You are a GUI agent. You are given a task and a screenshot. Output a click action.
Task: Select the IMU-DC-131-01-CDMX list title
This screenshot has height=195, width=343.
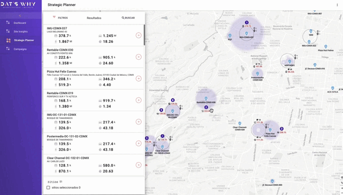click(x=61, y=114)
